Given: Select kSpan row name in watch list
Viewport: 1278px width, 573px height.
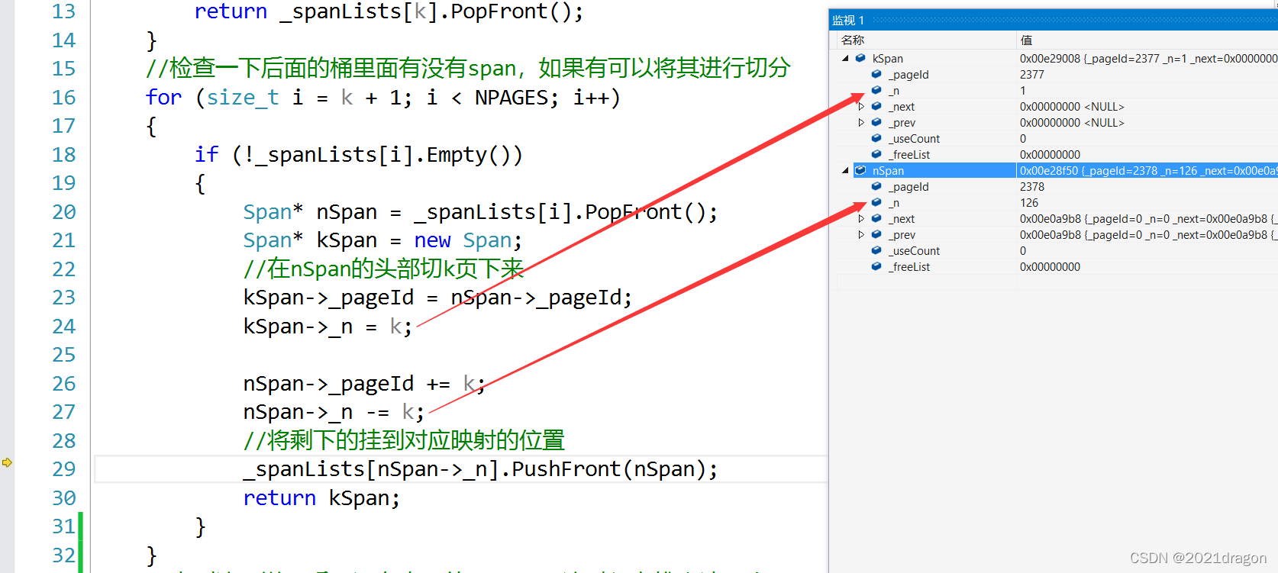Looking at the screenshot, I should tap(888, 58).
